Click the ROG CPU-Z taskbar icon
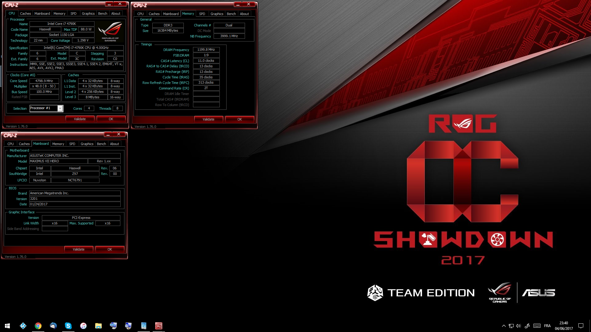Image resolution: width=591 pixels, height=332 pixels. coord(159,326)
